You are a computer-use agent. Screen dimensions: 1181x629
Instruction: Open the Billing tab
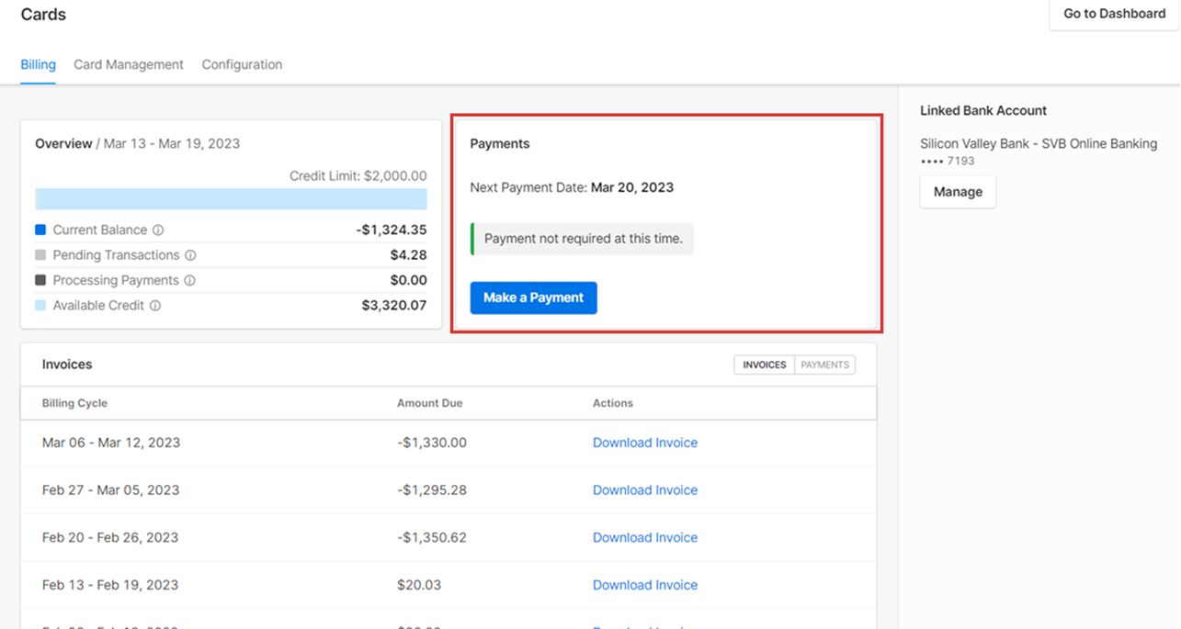click(39, 65)
